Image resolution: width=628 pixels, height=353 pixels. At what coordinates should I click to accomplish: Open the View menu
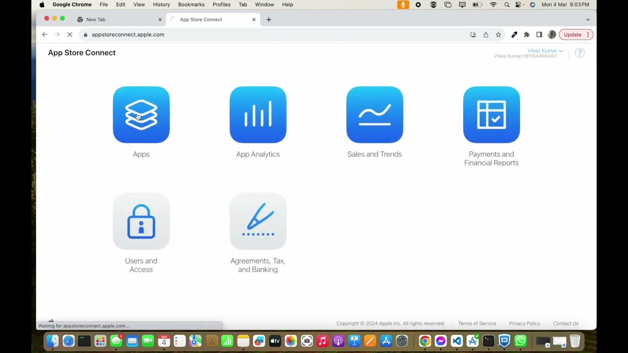[139, 4]
